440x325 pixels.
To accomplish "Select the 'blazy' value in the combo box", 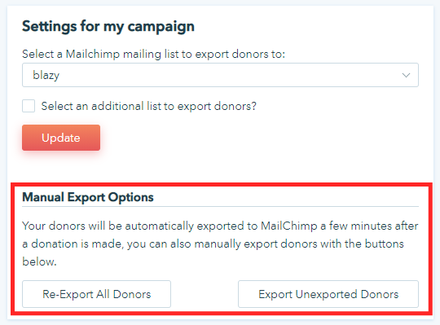I will tap(46, 75).
